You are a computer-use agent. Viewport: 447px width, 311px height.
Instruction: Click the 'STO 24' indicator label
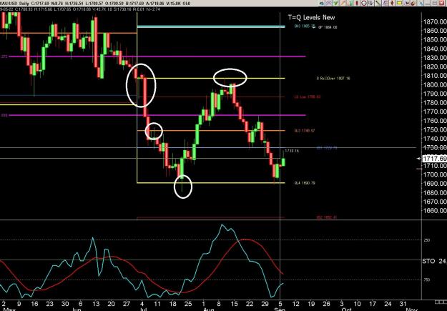[434, 261]
